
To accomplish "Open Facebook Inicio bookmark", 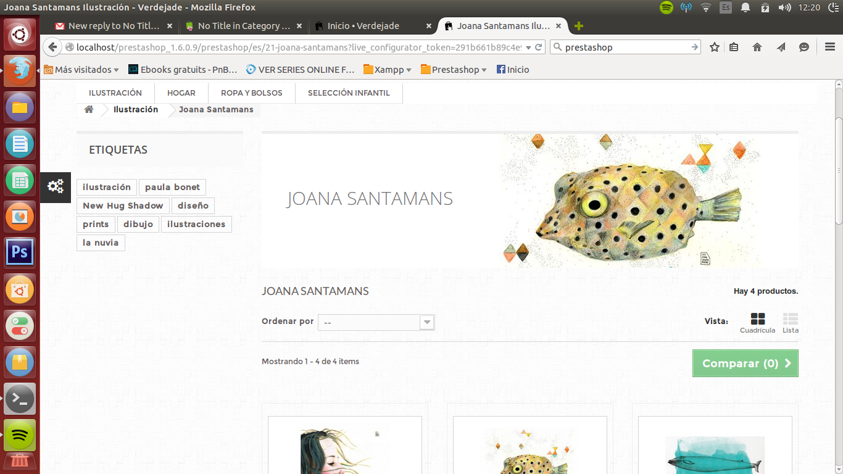I will (x=513, y=70).
